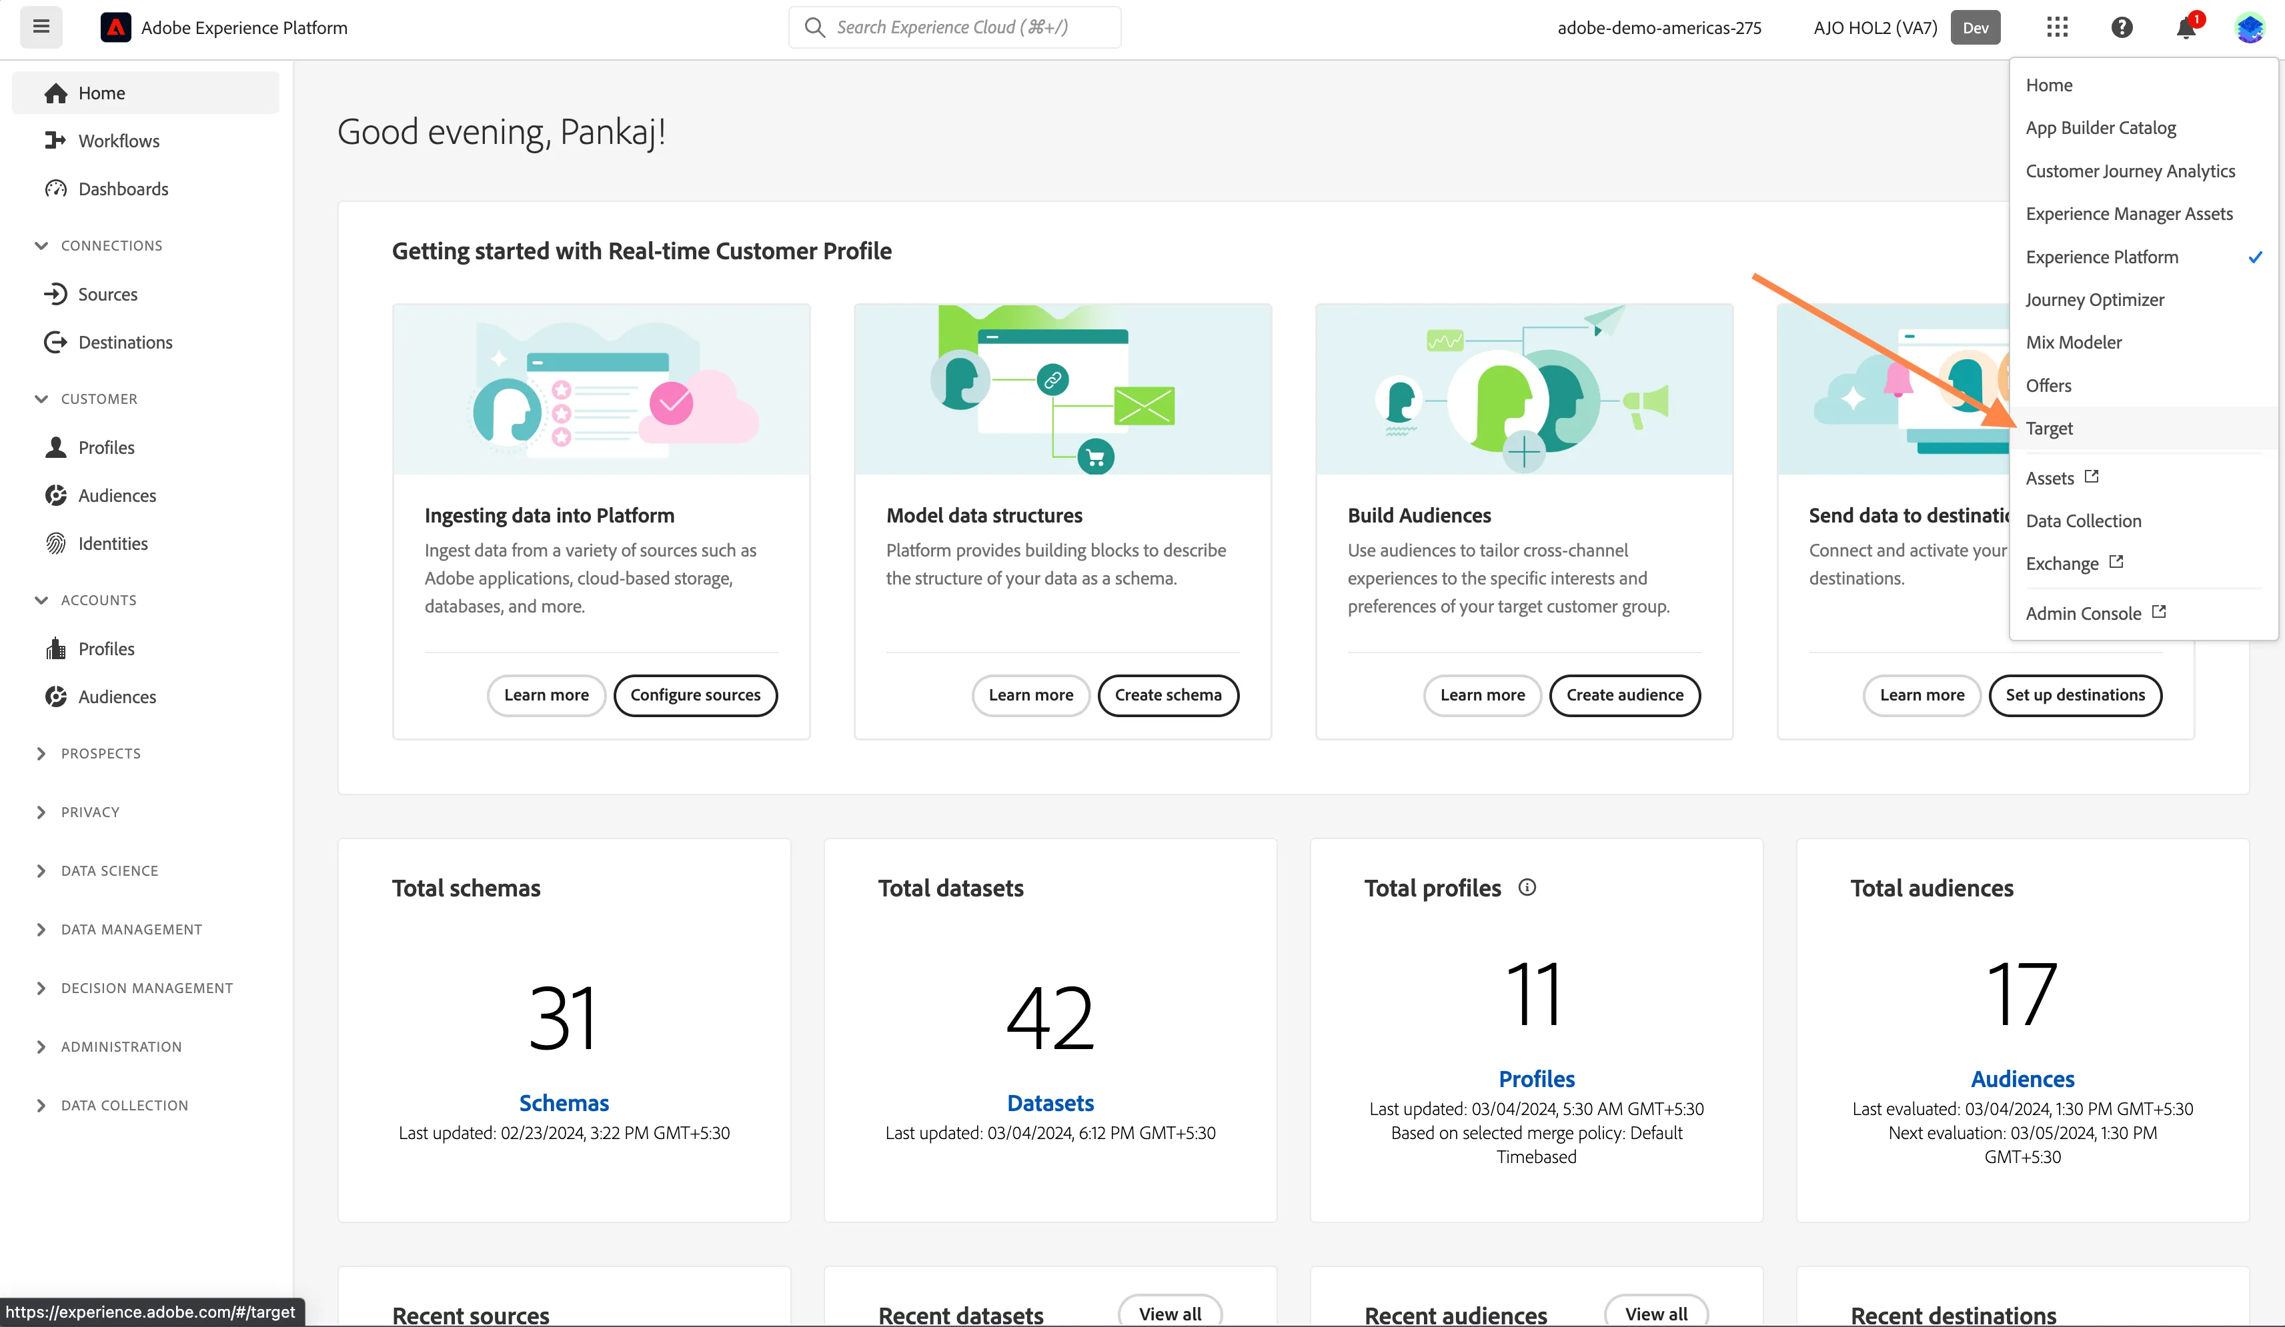
Task: Click the Home item in sidebar
Action: tap(145, 93)
